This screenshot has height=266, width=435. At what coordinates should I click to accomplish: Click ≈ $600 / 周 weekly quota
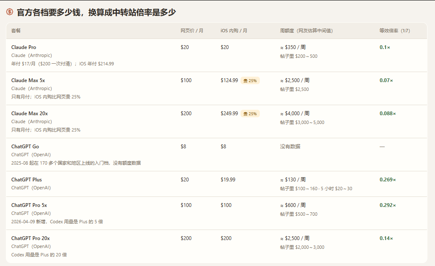tap(293, 205)
